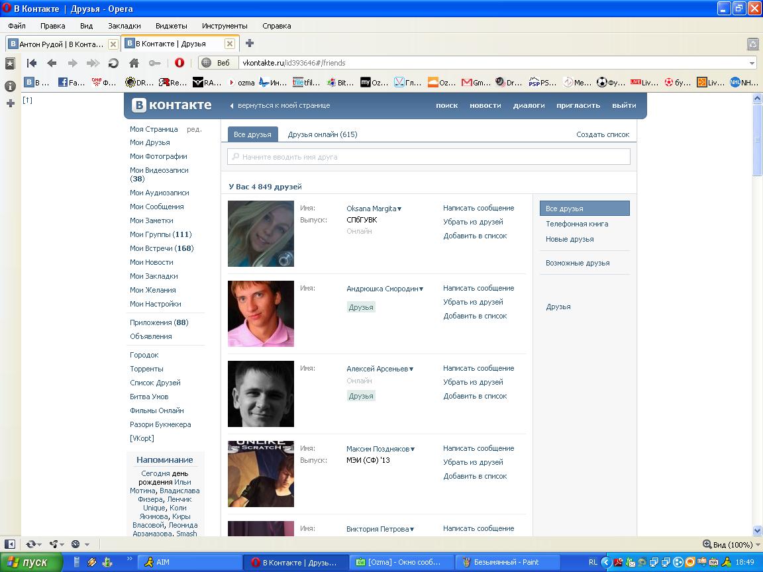Reload the page with the refresh icon
Image resolution: width=763 pixels, height=572 pixels.
113,63
